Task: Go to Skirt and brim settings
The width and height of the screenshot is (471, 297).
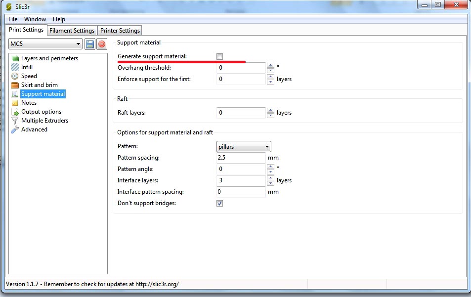Action: point(40,85)
